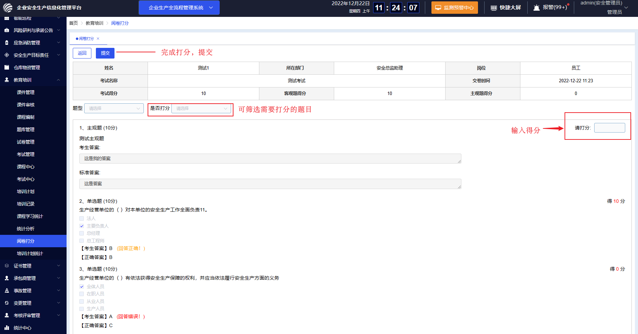This screenshot has width=638, height=334.
Task: Expand the 事故管理 chevron
Action: 59,291
